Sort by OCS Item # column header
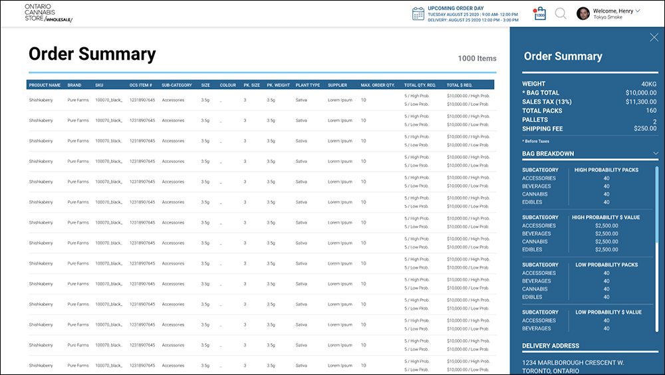Screen dimensions: 665x375 click(x=141, y=85)
